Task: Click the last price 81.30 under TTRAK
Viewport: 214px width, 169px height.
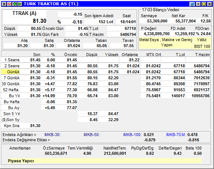Action: point(40,21)
